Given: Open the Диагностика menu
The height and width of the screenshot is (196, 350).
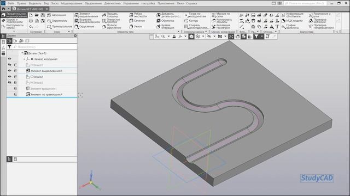Looking at the screenshot, I should coord(113,3).
